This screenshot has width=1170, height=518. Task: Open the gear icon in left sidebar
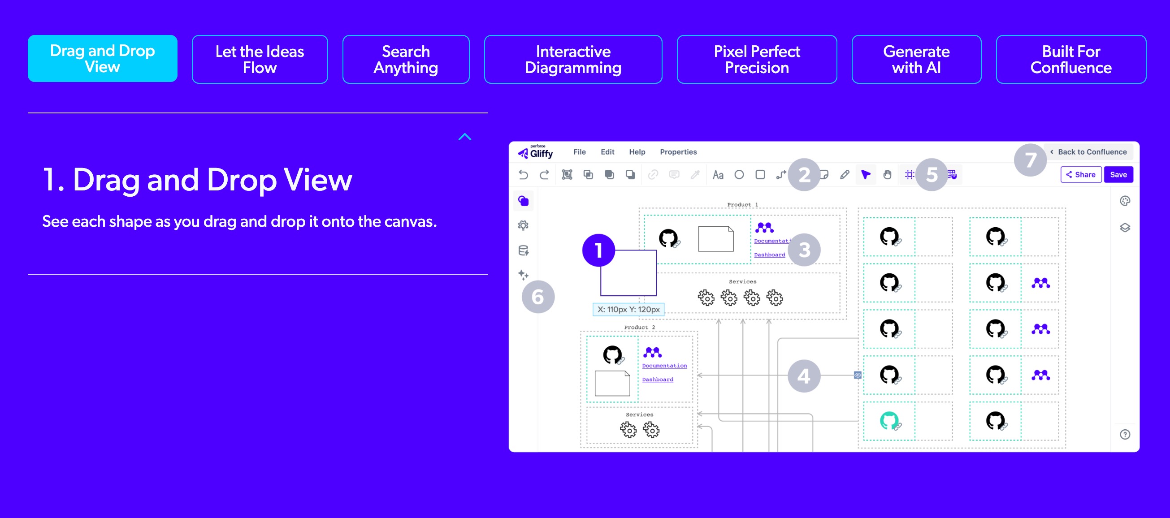coord(523,225)
